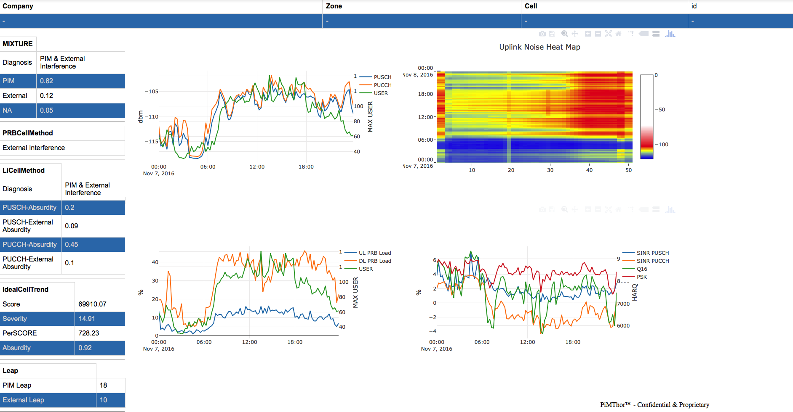
Task: Hide UL PRB Load trace via legend
Action: (x=368, y=253)
